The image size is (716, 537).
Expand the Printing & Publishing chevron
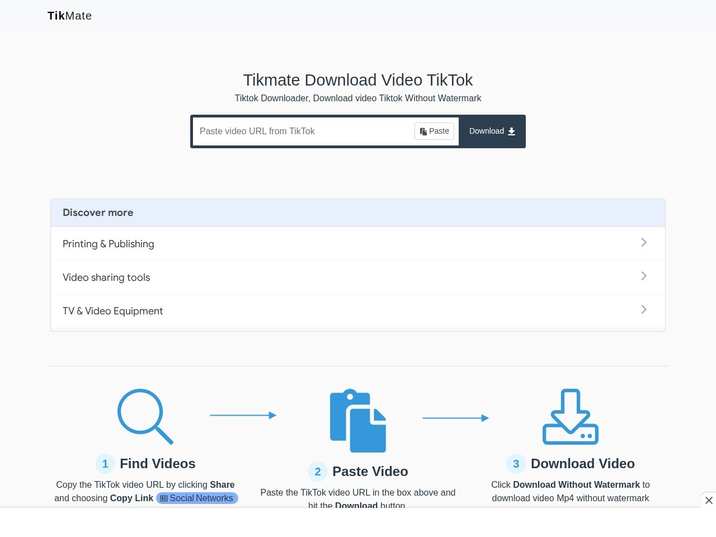click(644, 242)
